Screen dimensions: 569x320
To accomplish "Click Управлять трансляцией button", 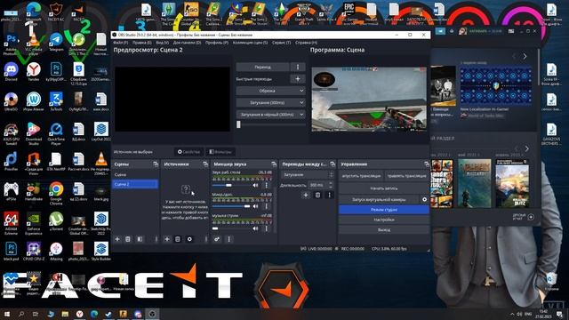I will [x=406, y=176].
